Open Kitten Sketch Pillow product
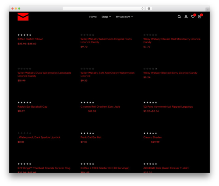This screenshot has width=219, height=186. tap(30, 39)
